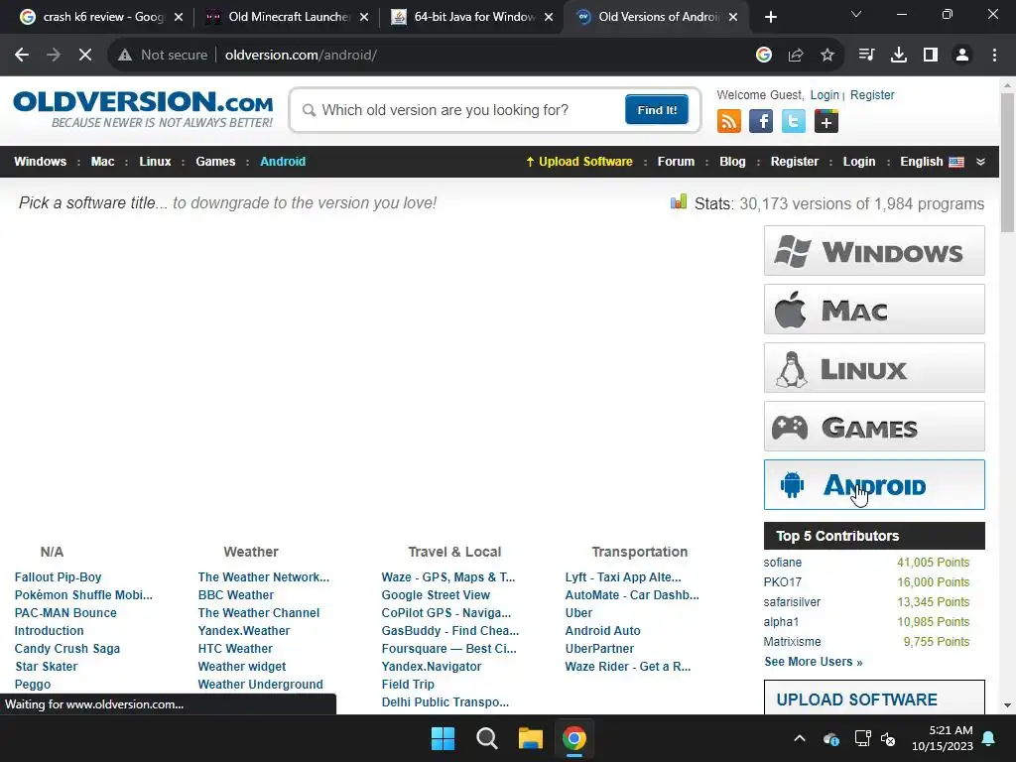Click the muted volume tray icon
Viewport: 1016px width, 762px height.
(x=888, y=738)
